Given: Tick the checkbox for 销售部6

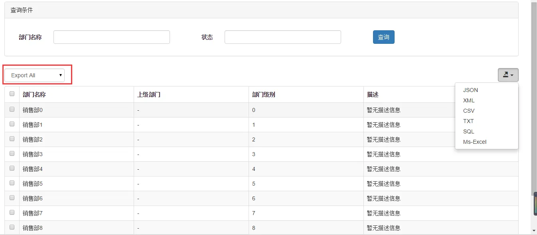Looking at the screenshot, I should pos(12,198).
